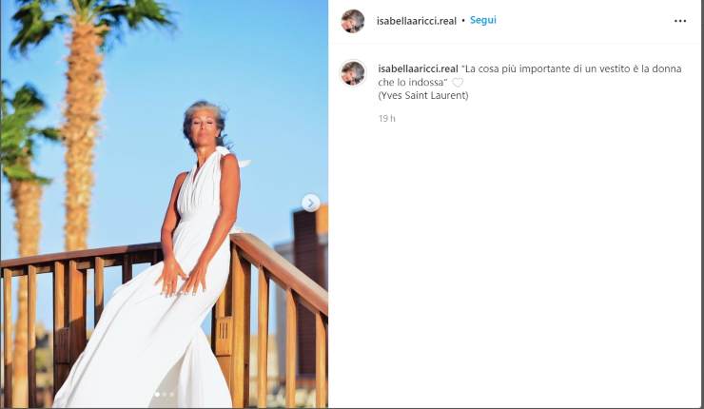
Task: Open the three-dot more options menu
Action: click(680, 21)
